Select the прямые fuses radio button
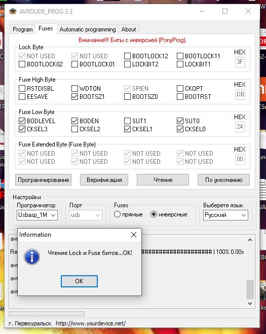Image resolution: width=266 pixels, height=334 pixels. tap(117, 214)
